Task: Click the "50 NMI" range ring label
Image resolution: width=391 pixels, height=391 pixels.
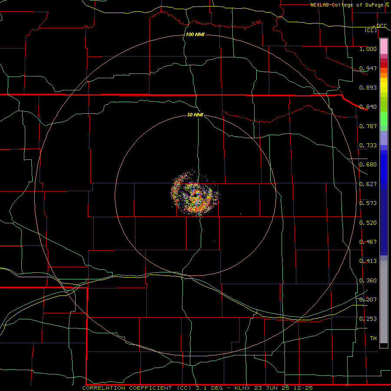Action: 195,115
